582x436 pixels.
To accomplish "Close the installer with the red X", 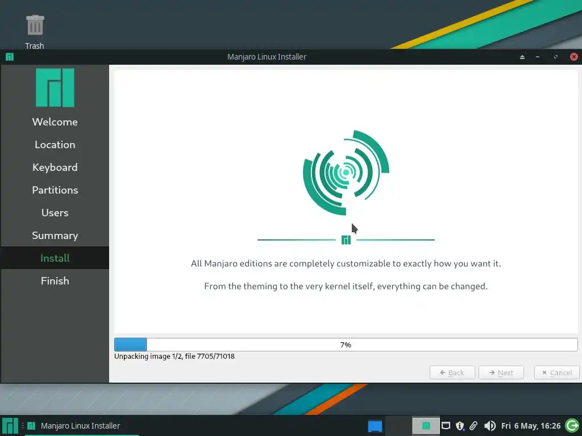I will point(574,57).
